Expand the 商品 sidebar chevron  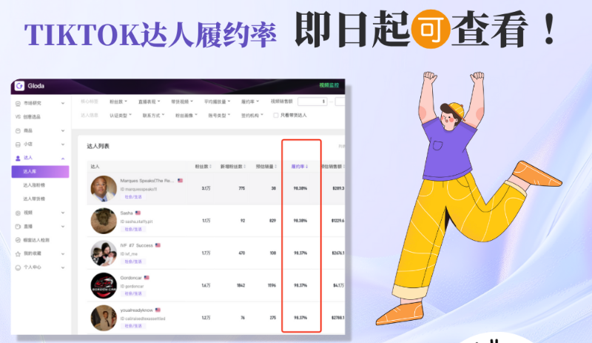[63, 131]
